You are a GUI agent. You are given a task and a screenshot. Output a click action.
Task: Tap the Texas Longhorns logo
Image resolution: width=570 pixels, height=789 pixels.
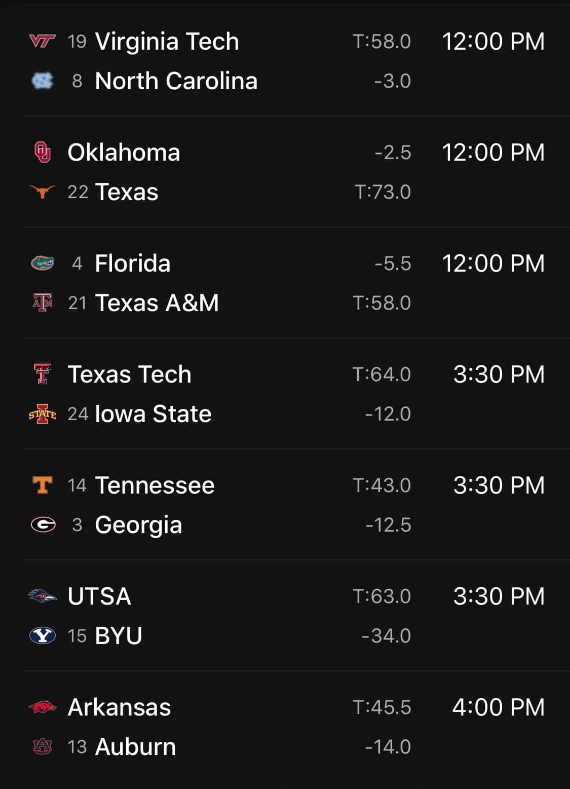click(x=43, y=192)
